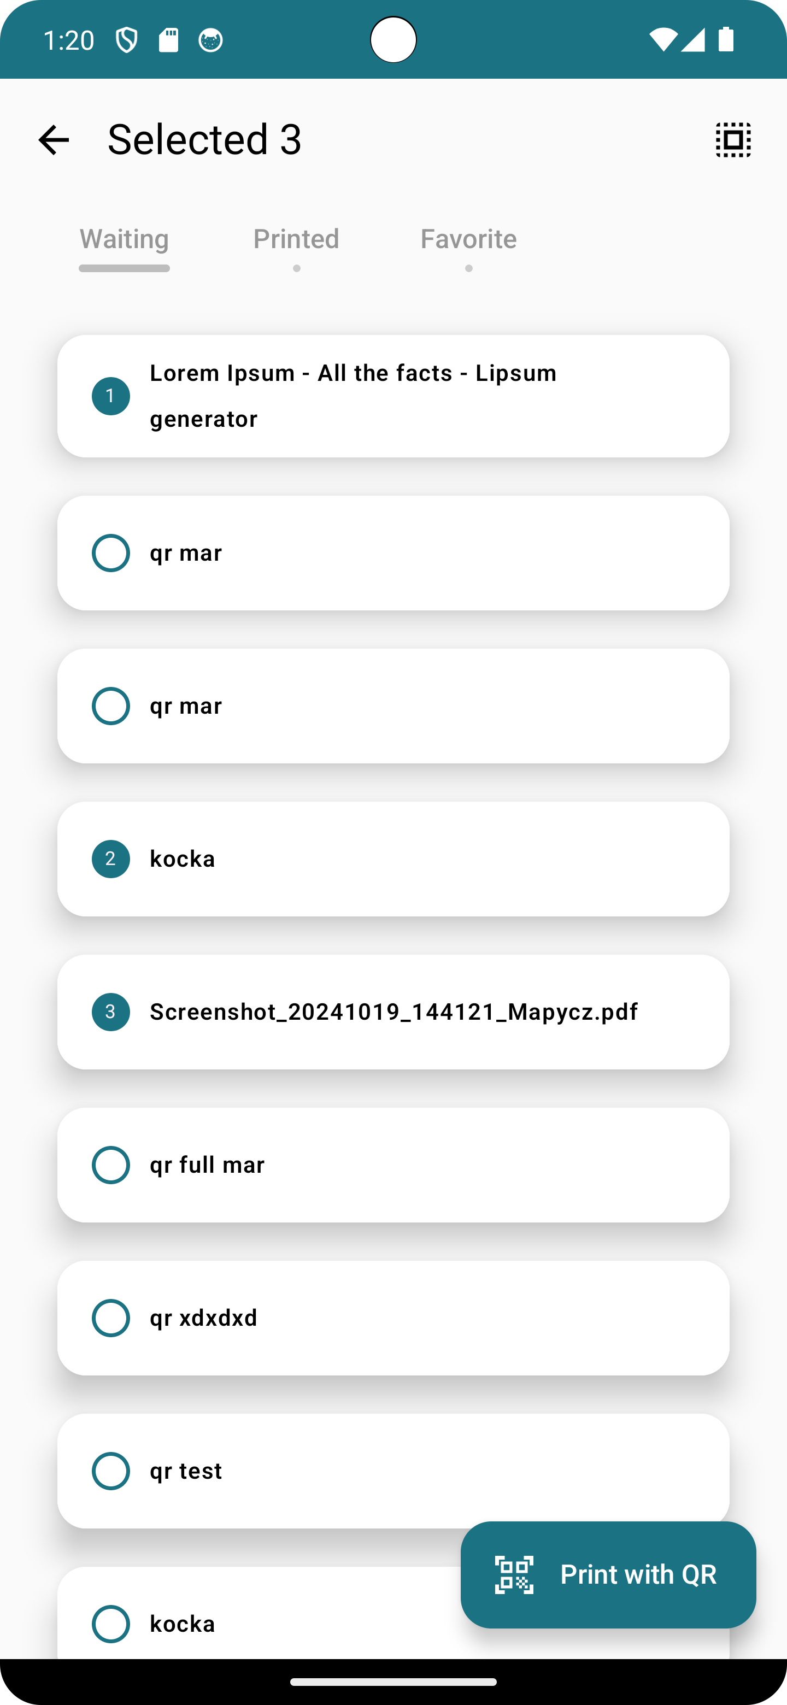The image size is (787, 1705).
Task: Deselect badge 3 on Screenshot PDF item
Action: [x=110, y=1012]
